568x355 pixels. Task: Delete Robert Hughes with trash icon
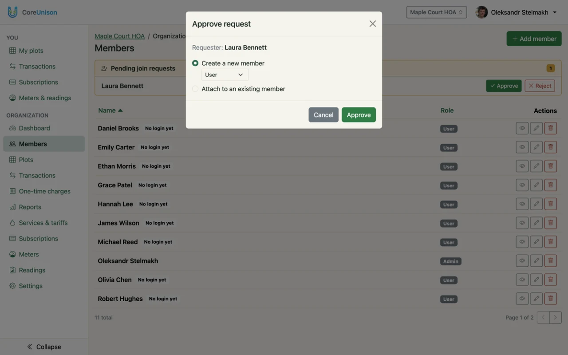[x=551, y=299]
